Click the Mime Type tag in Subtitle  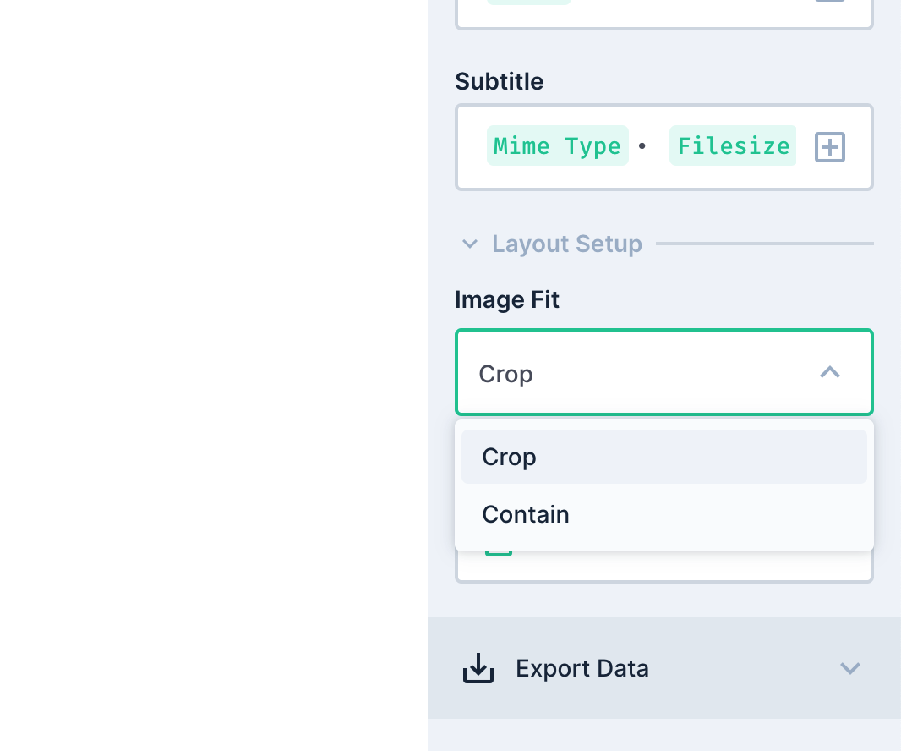click(557, 146)
